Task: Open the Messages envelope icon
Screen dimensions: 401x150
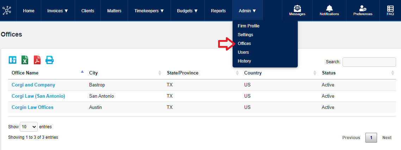Action: (x=297, y=8)
